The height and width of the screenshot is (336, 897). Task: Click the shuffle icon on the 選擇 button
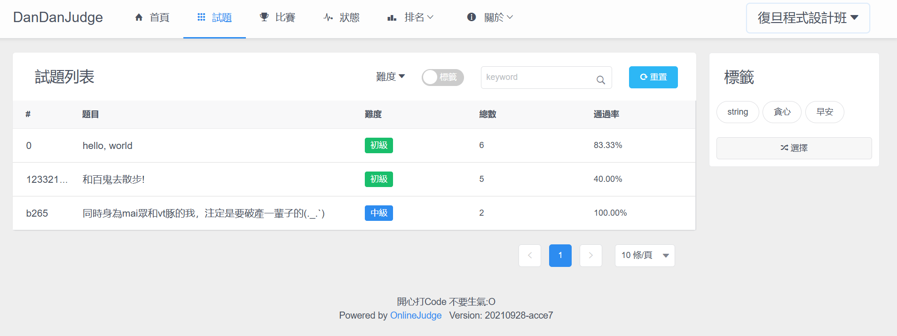pyautogui.click(x=784, y=148)
